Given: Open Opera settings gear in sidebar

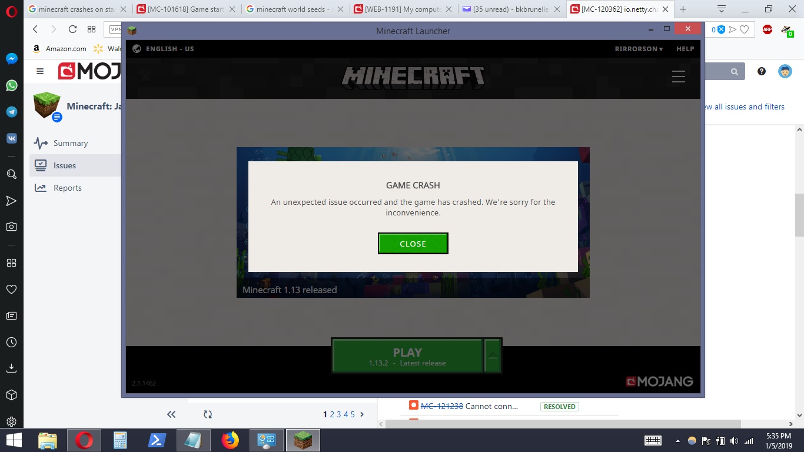Looking at the screenshot, I should coord(11,421).
